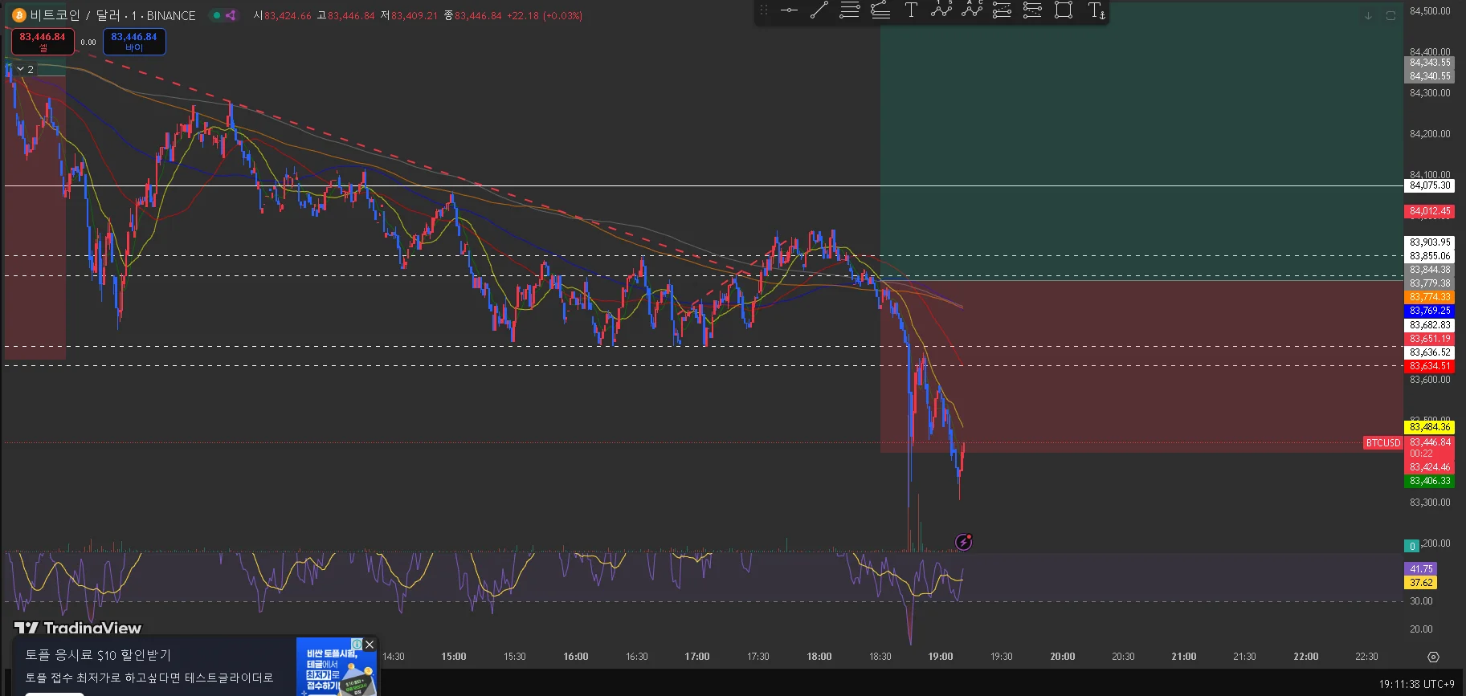The width and height of the screenshot is (1466, 696).
Task: Click the change value +22.18 (+0.03%)
Action: (545, 16)
